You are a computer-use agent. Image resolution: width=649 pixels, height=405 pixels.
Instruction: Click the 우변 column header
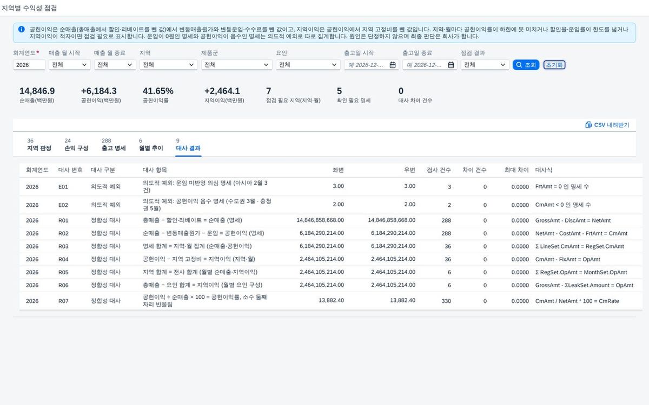click(x=409, y=170)
